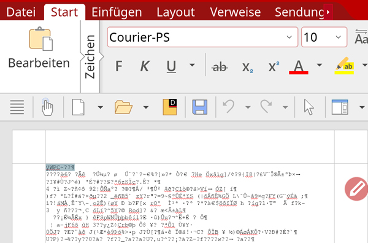
Task: Toggle bold formatting (F)
Action: [x=119, y=66]
